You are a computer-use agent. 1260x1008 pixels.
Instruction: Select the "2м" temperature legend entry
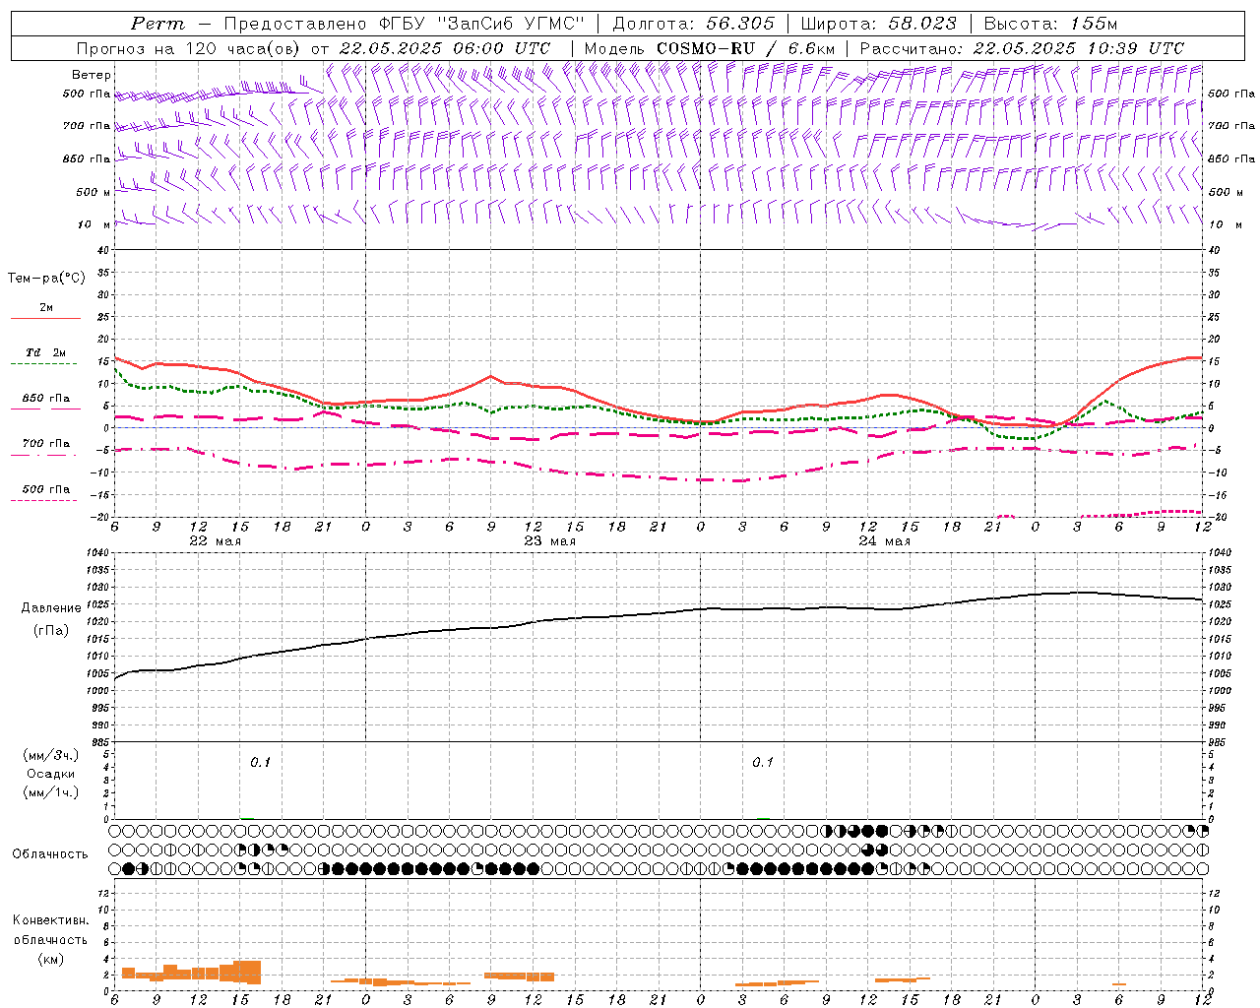[x=46, y=308]
